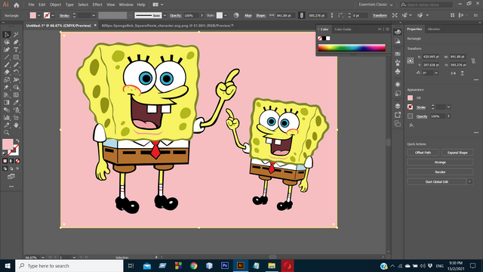Open Edit Toolbar three-dots button
The image size is (483, 272).
point(11,187)
